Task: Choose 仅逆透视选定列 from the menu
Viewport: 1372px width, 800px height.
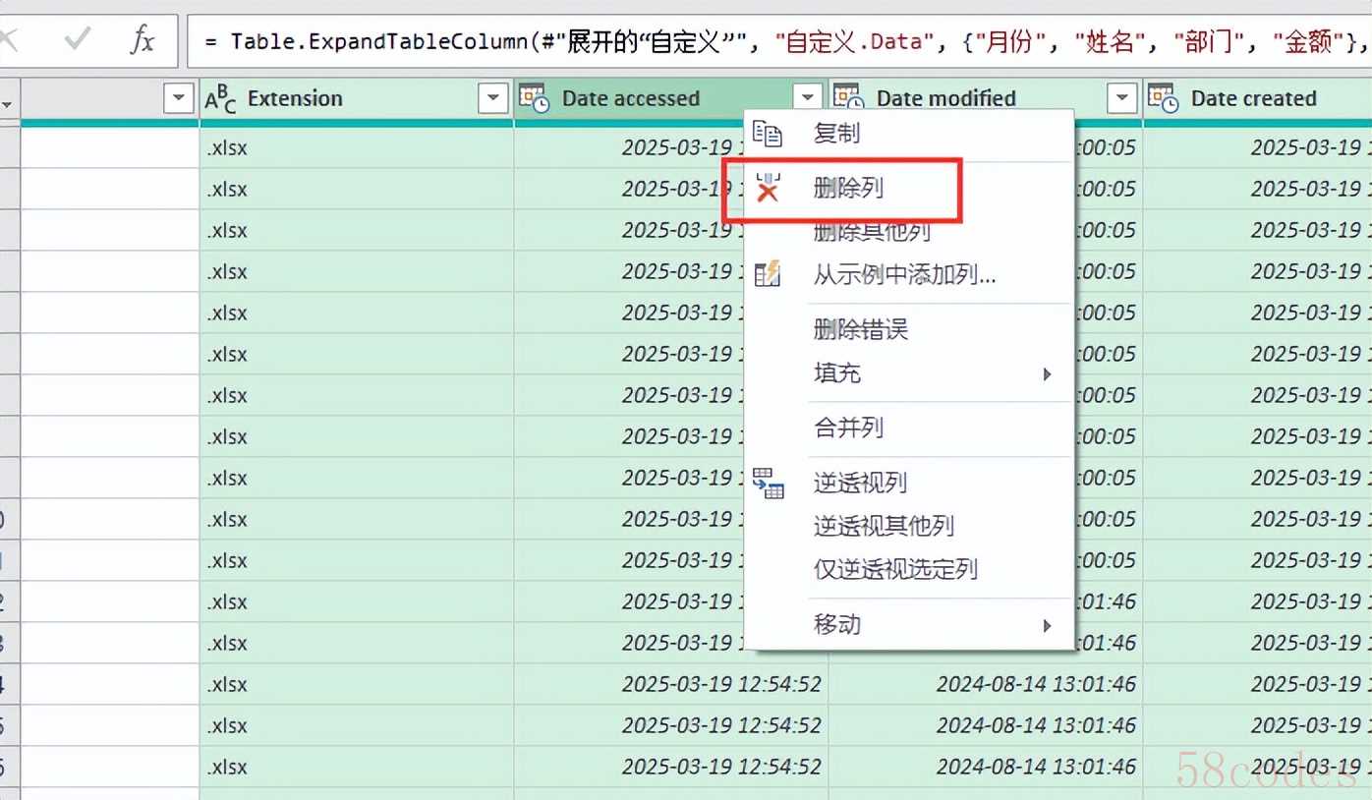Action: pos(895,569)
